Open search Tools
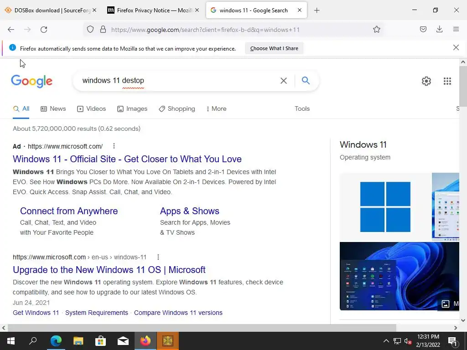 click(302, 108)
